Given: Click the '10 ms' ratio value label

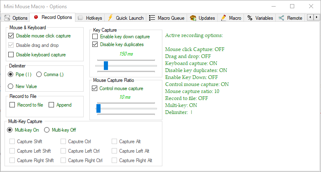Looking at the screenshot, I should pos(125,97).
